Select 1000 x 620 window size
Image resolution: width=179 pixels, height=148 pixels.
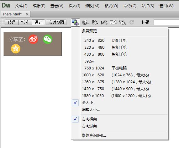point(119,75)
